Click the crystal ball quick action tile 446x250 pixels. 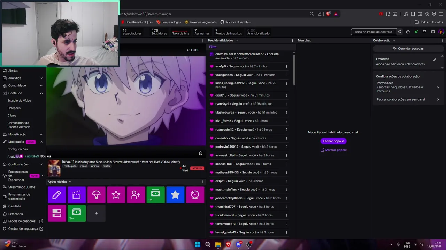pyautogui.click(x=195, y=195)
